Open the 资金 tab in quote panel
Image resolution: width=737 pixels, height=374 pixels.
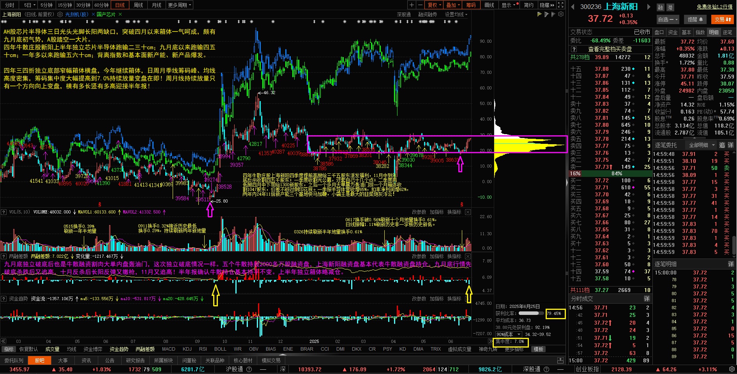[x=673, y=32]
